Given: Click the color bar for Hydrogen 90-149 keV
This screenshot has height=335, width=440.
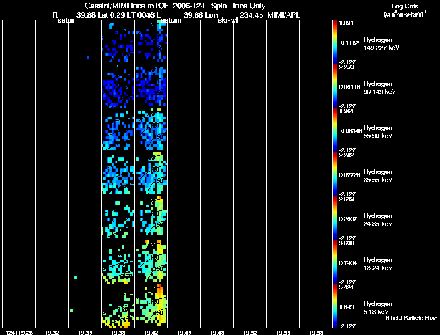Looking at the screenshot, I should coord(335,86).
